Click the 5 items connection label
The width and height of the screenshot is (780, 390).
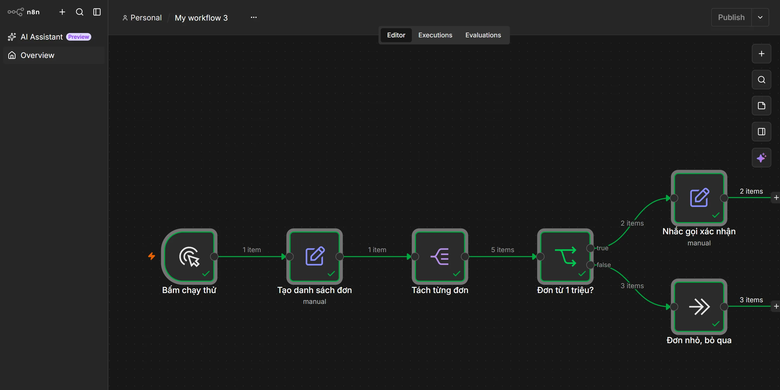coord(503,250)
